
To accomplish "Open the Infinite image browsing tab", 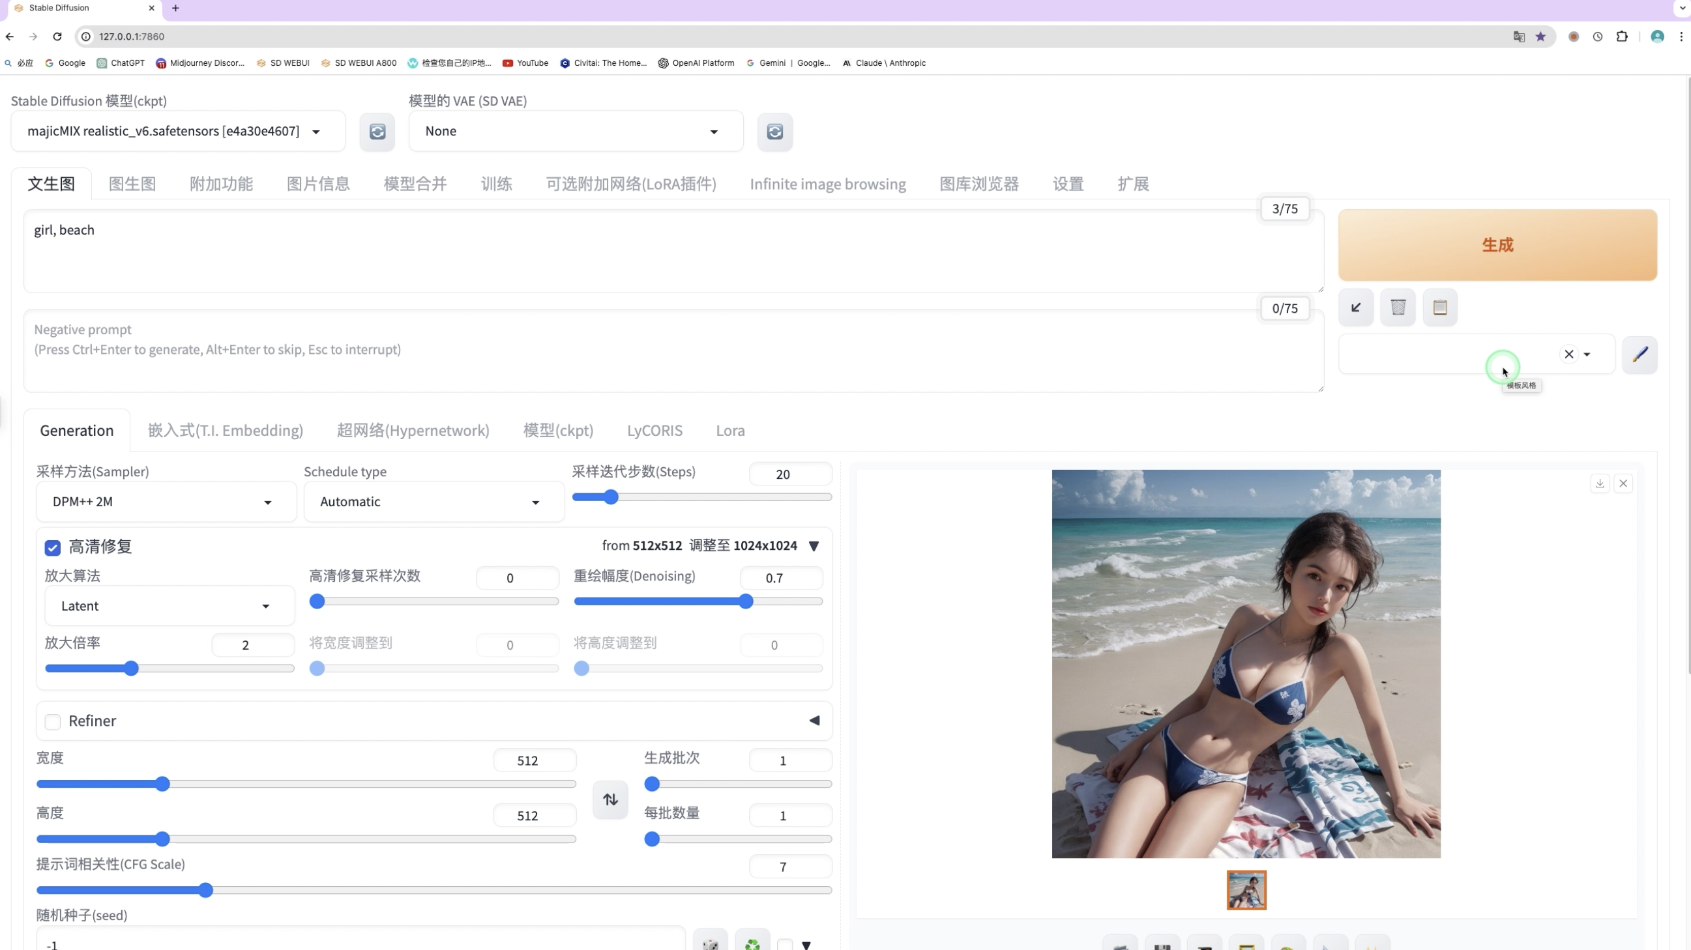I will click(x=828, y=184).
